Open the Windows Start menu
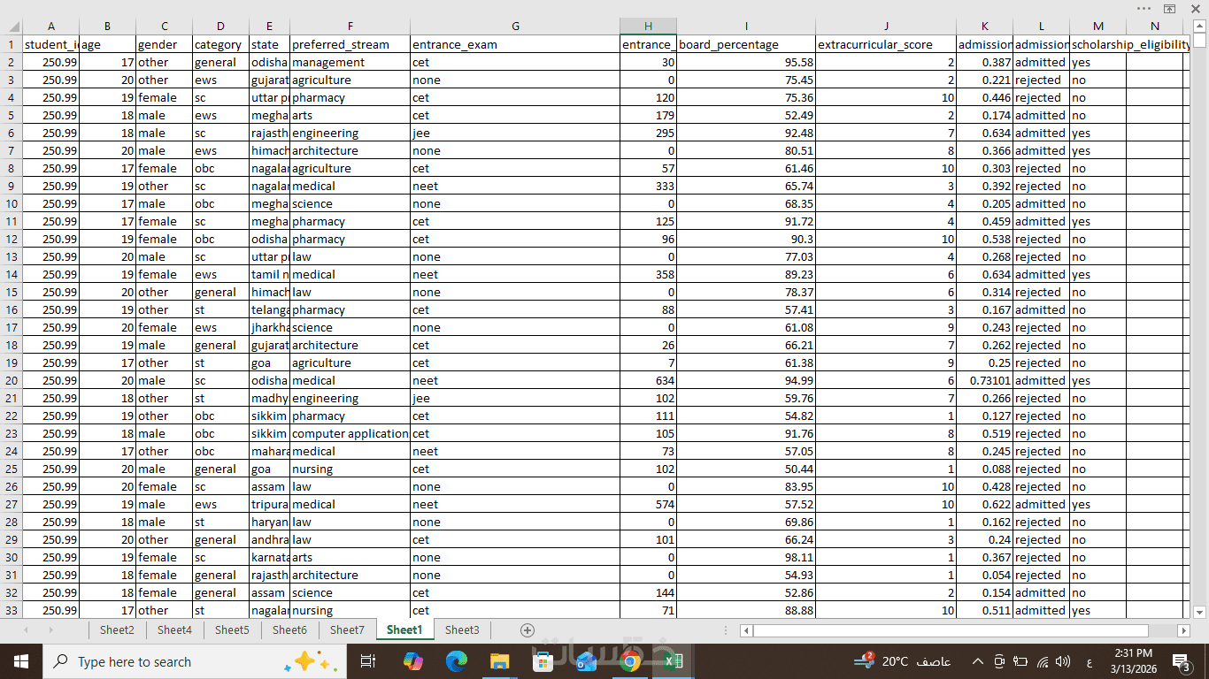 pyautogui.click(x=21, y=661)
